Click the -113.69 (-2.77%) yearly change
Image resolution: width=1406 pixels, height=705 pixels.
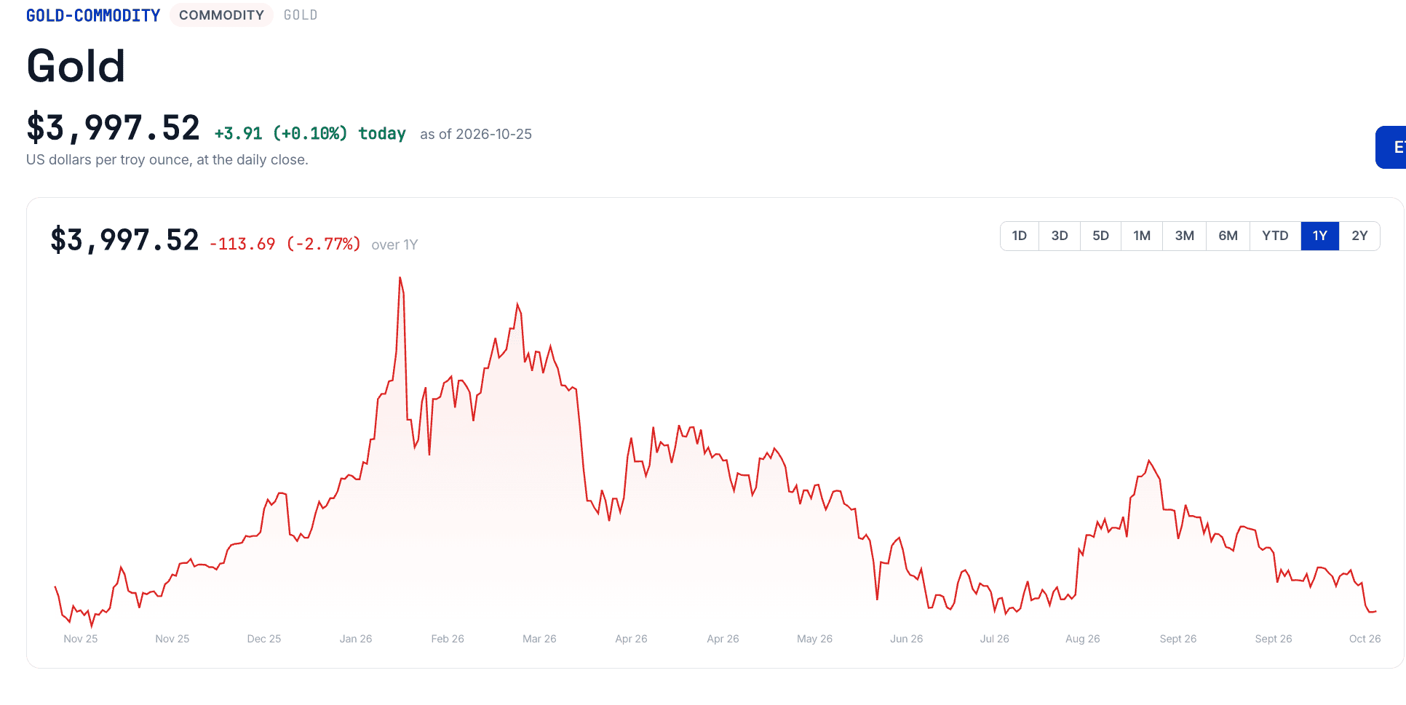(285, 244)
